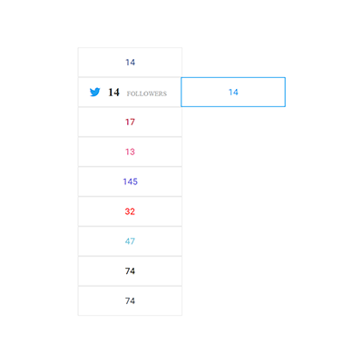Select the cell showing 17
Viewport: 363px width, 363px height.
[x=130, y=122]
